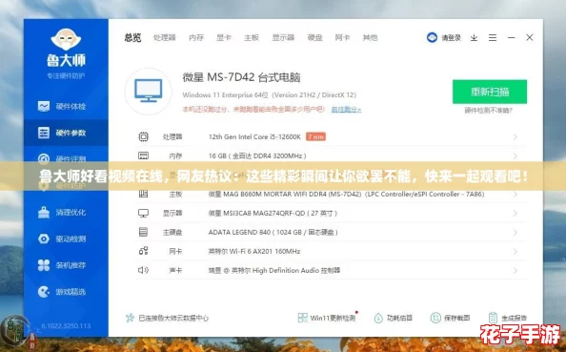Click the 微星 MS-7D42 台式电脑 title
Screen dimensions: 566x352
[241, 77]
